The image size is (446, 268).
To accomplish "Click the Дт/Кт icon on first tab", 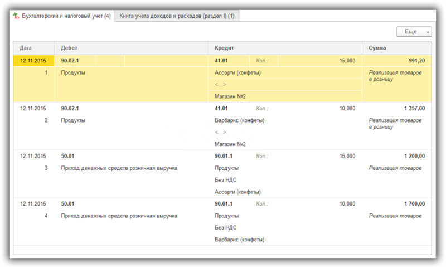I will point(16,16).
